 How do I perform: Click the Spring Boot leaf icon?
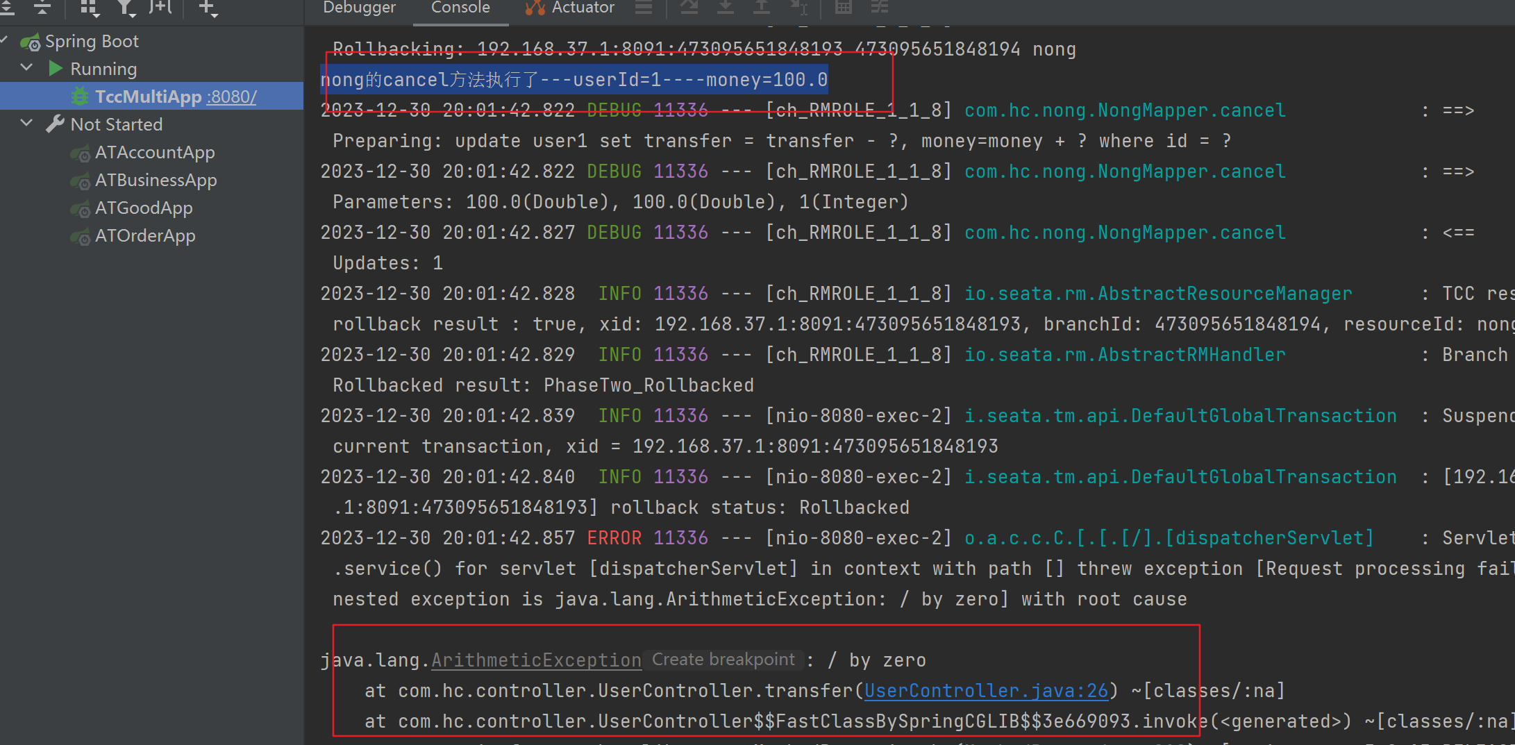tap(30, 42)
